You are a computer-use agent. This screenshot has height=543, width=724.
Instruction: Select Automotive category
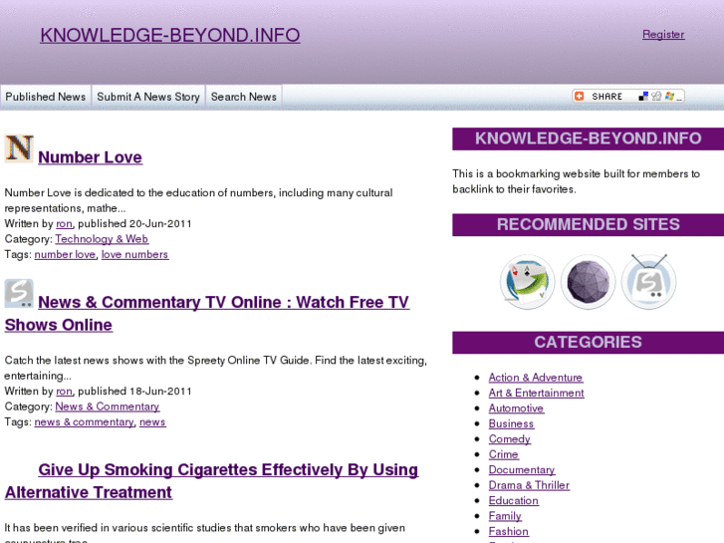click(x=516, y=408)
